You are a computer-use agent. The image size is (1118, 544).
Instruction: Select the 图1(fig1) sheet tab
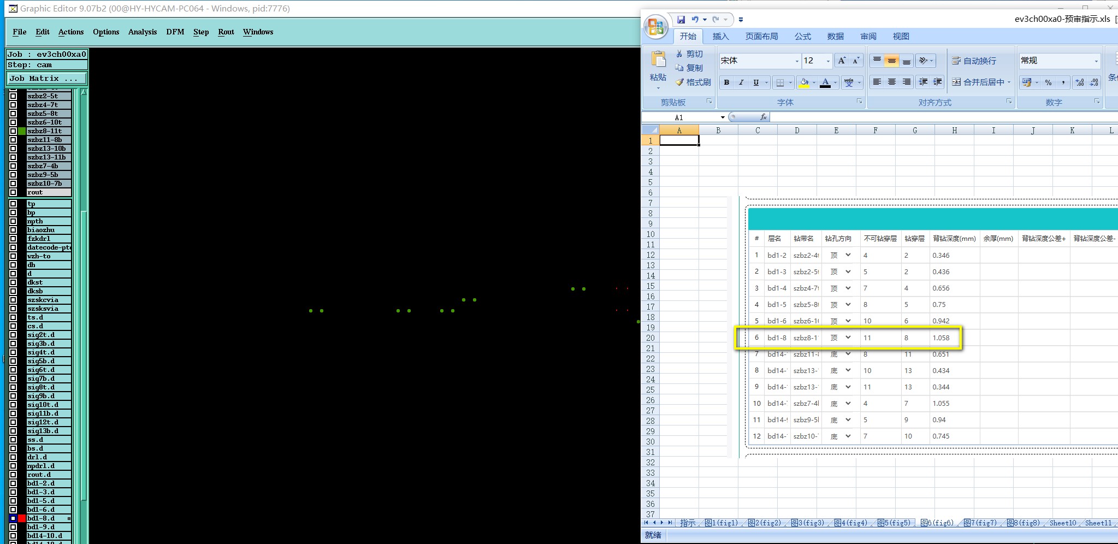click(x=721, y=523)
